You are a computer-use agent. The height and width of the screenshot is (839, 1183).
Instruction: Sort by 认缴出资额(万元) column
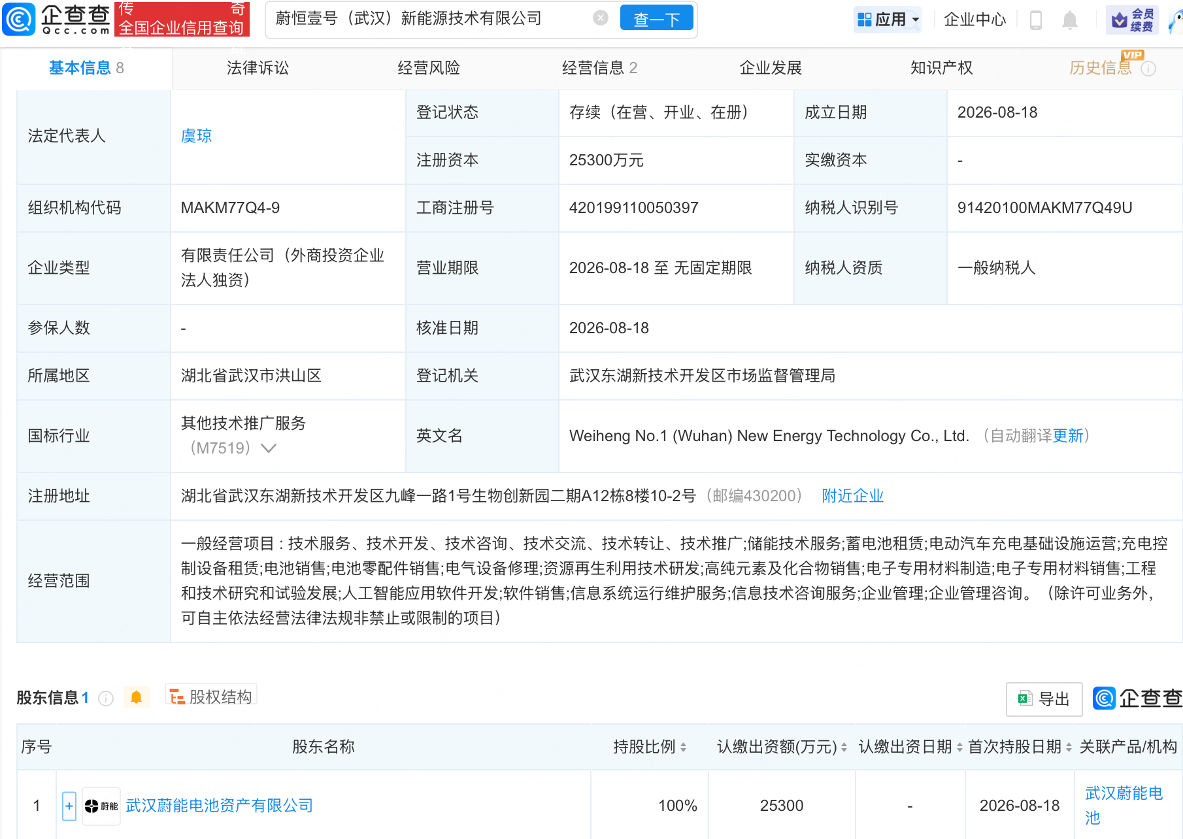tap(844, 747)
